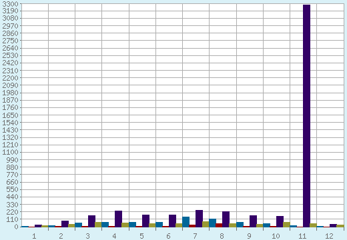Select the purple bar in month 9

253,221
